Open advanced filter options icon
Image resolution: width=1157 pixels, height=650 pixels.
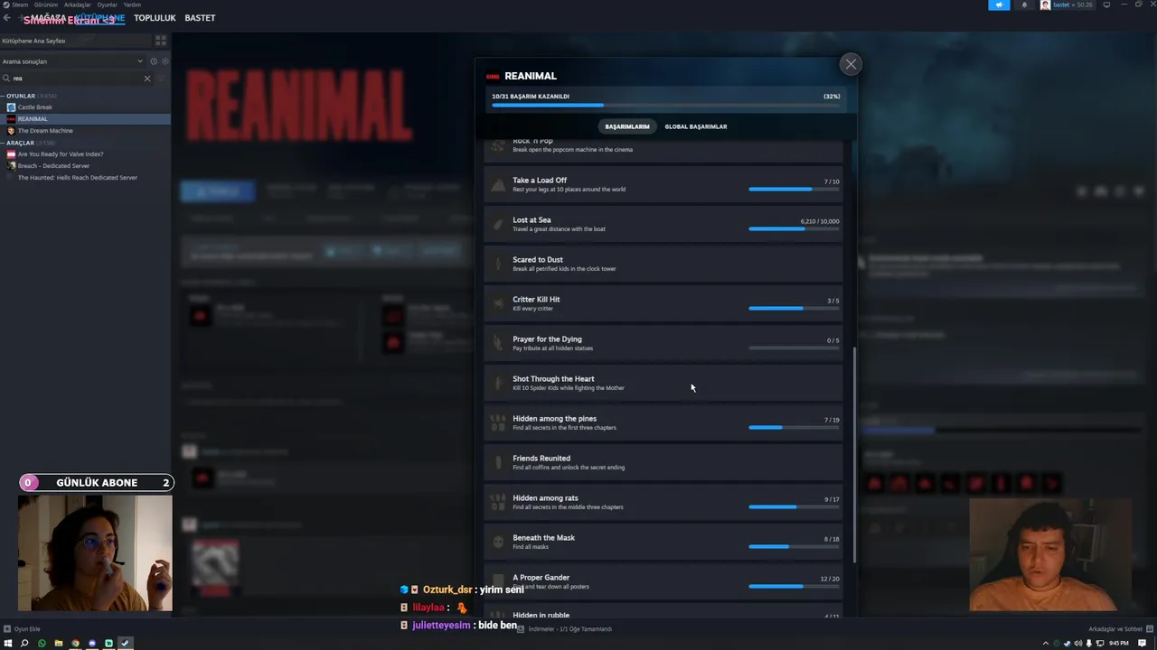coord(162,79)
